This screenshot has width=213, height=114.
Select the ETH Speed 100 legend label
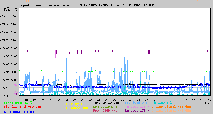click(76, 108)
